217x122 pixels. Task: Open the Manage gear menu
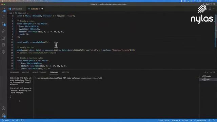click(x=4, y=115)
